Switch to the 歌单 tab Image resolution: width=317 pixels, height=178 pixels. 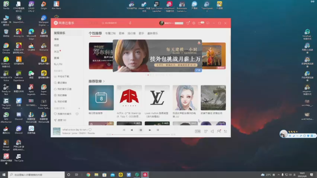(x=122, y=33)
